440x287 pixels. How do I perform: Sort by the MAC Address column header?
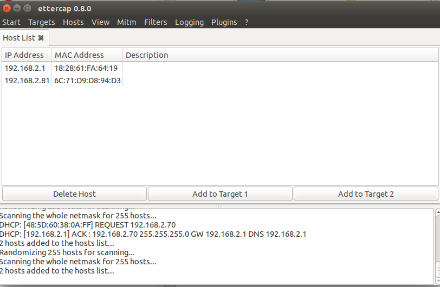87,55
